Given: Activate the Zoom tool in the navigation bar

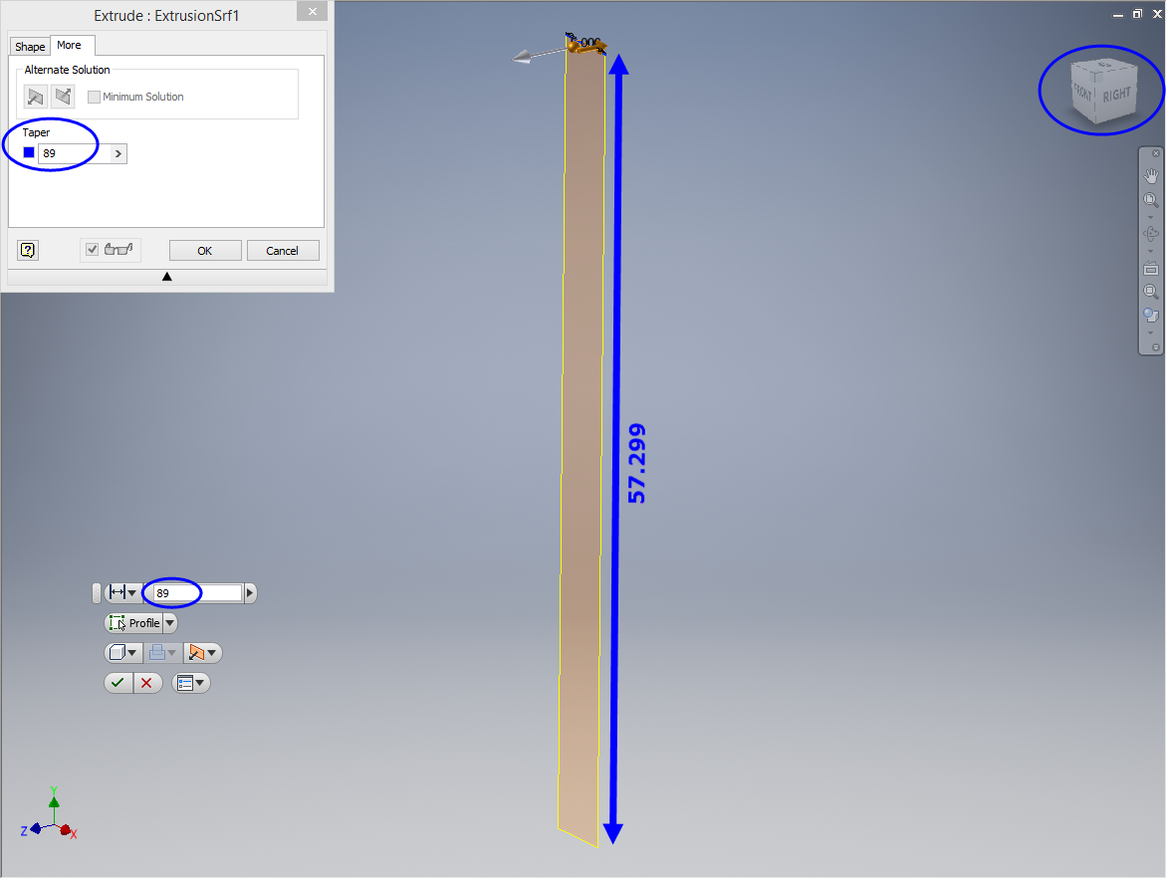Looking at the screenshot, I should coord(1151,199).
